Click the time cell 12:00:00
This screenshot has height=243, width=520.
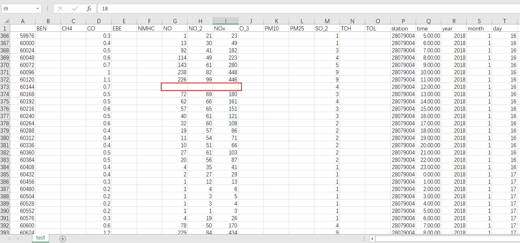[428, 87]
